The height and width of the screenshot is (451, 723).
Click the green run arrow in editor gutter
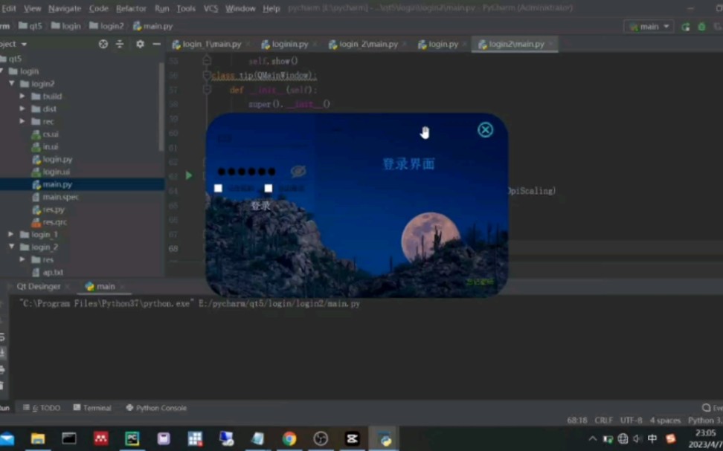[189, 175]
